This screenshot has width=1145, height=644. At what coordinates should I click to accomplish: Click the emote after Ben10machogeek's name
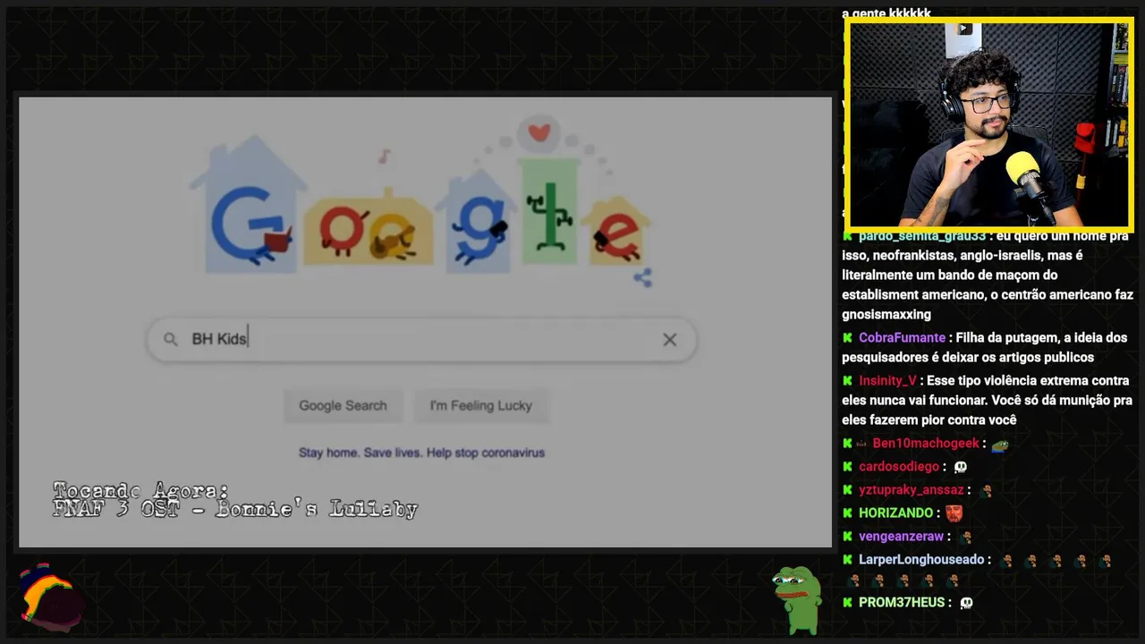tap(1000, 445)
